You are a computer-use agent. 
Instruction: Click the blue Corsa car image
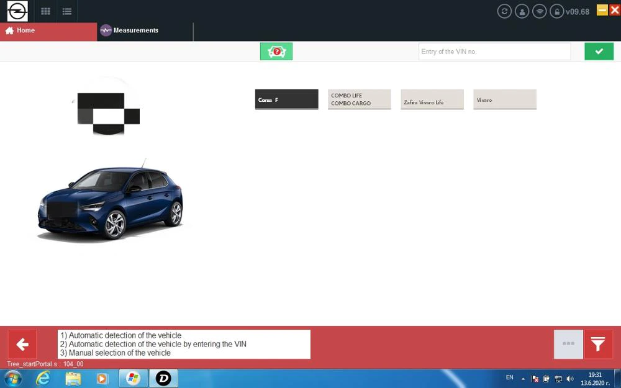tap(111, 202)
